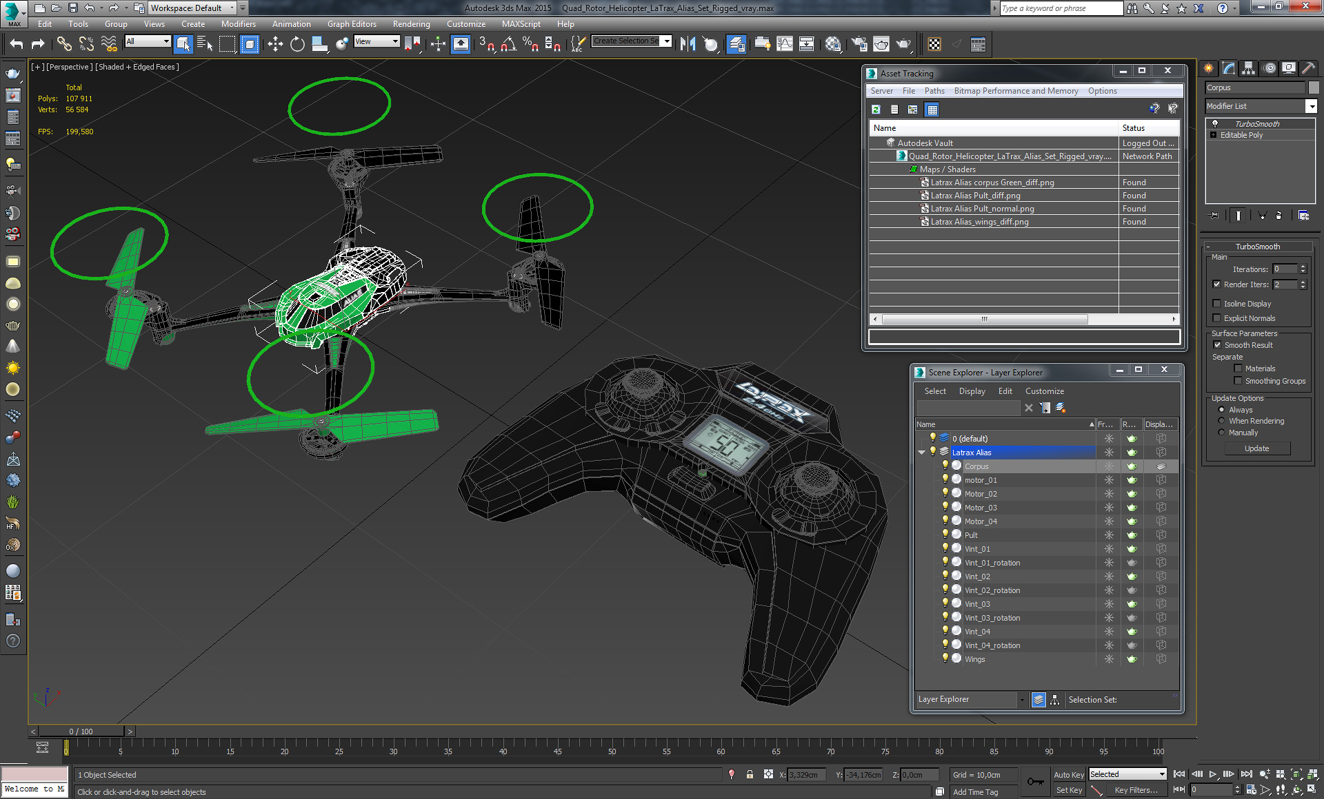This screenshot has height=799, width=1324.
Task: Click the Select and Link chain icon
Action: pos(64,45)
